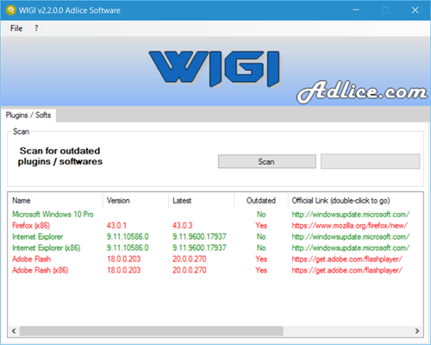Click the blank button beside Scan
431x345 pixels.
370,161
